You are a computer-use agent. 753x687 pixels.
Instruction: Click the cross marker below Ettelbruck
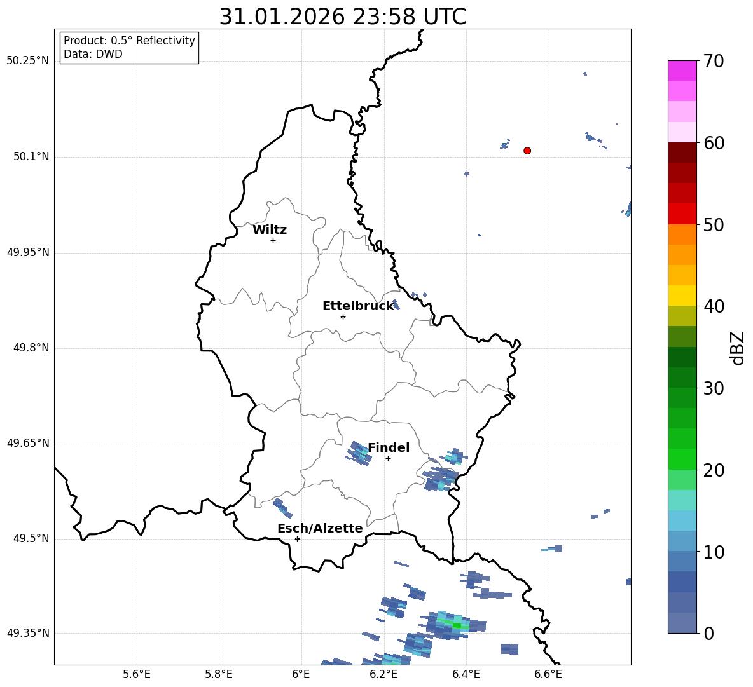(343, 316)
